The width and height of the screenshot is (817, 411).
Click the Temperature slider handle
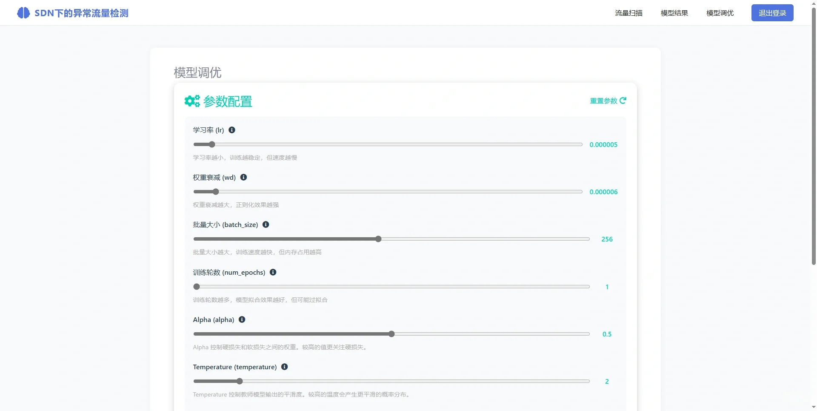point(240,381)
